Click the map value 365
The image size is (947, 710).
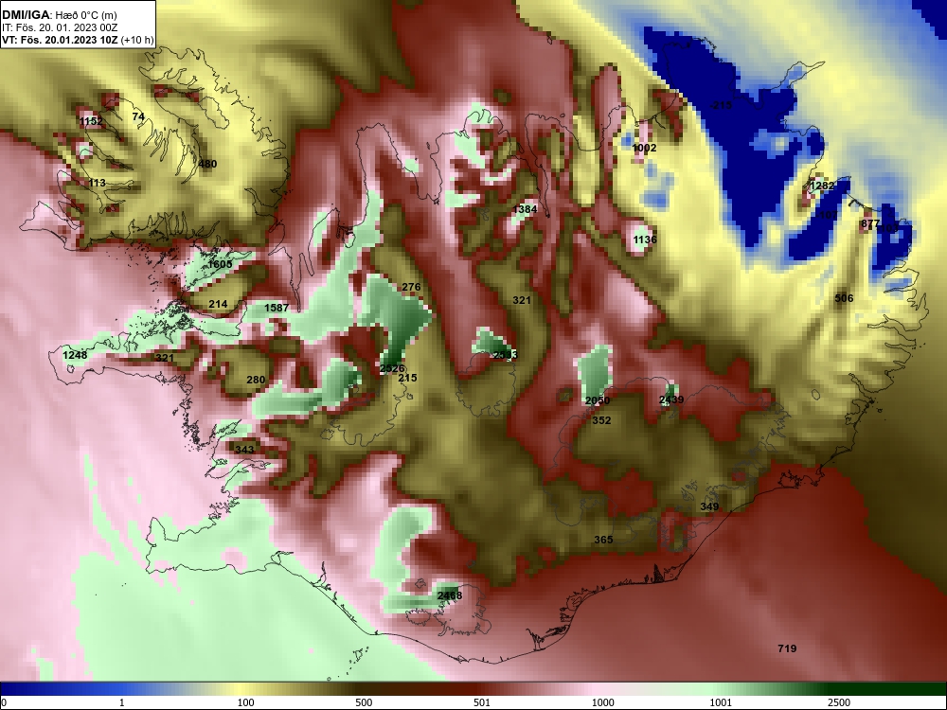(x=603, y=540)
